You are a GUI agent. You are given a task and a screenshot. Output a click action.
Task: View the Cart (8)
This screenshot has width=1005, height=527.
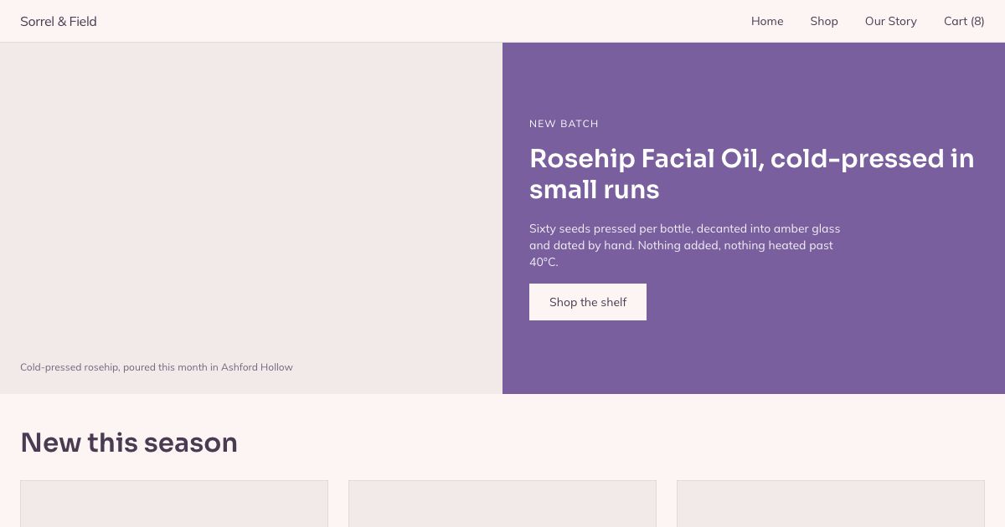[964, 21]
